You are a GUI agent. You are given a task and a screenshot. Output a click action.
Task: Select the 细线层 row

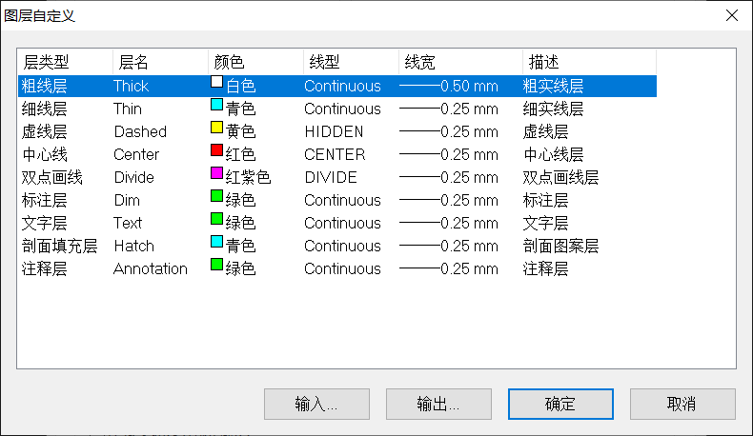pos(337,109)
